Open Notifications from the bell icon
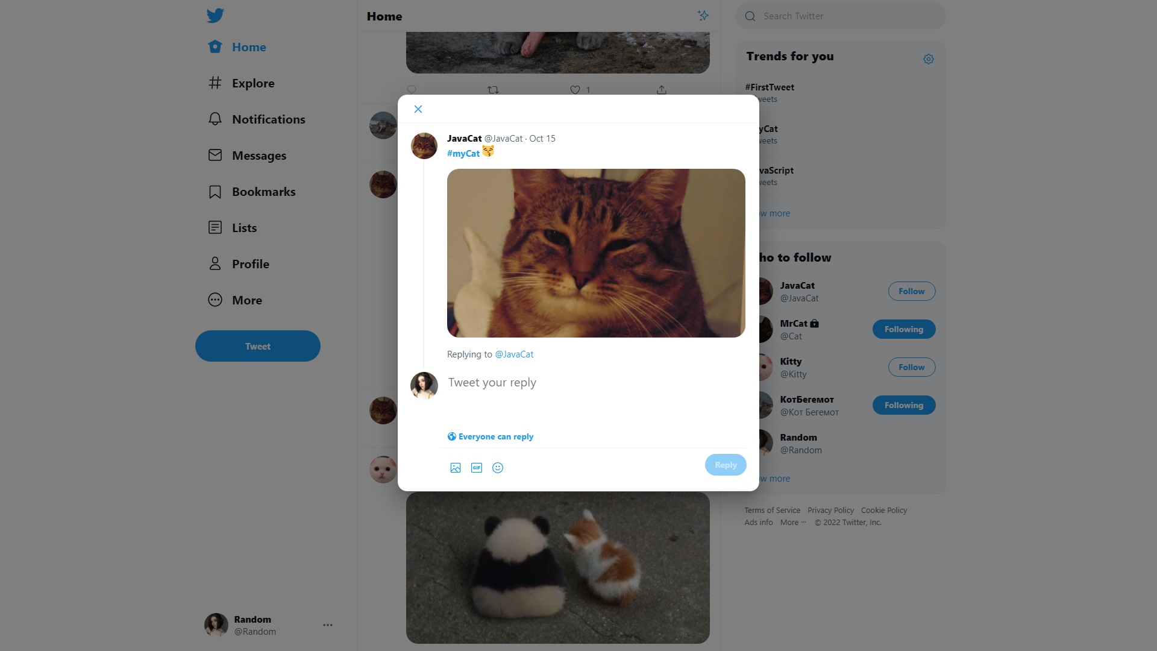 point(215,119)
